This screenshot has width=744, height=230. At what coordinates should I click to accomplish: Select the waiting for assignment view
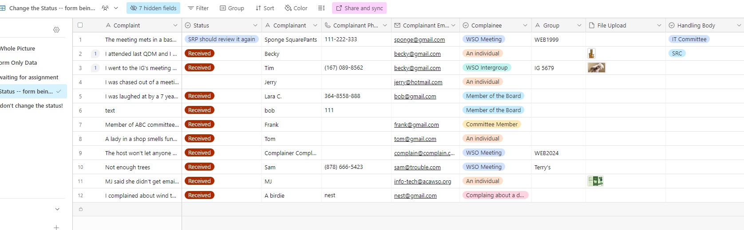click(x=29, y=77)
